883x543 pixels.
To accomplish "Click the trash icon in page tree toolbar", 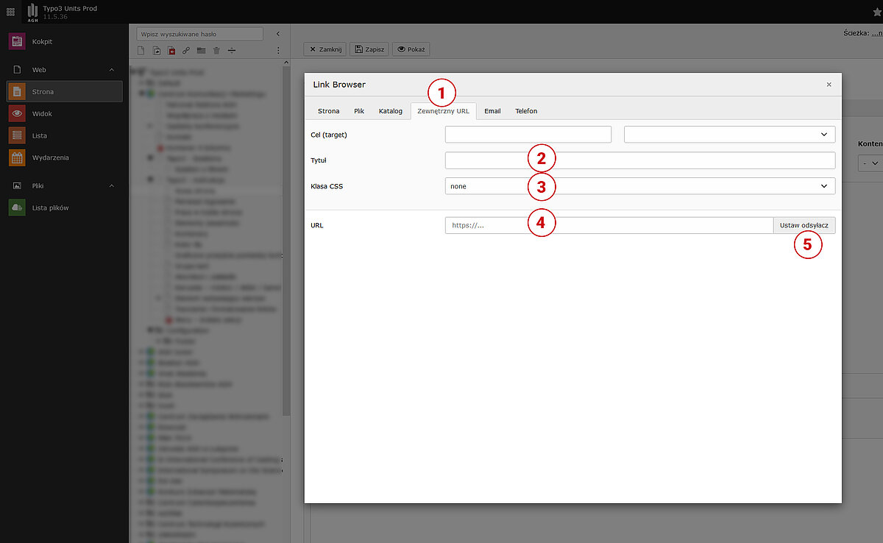I will coord(216,51).
